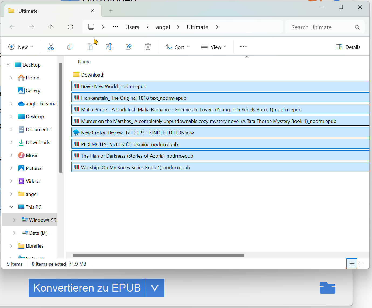Navigate back with the left arrow

point(12,27)
